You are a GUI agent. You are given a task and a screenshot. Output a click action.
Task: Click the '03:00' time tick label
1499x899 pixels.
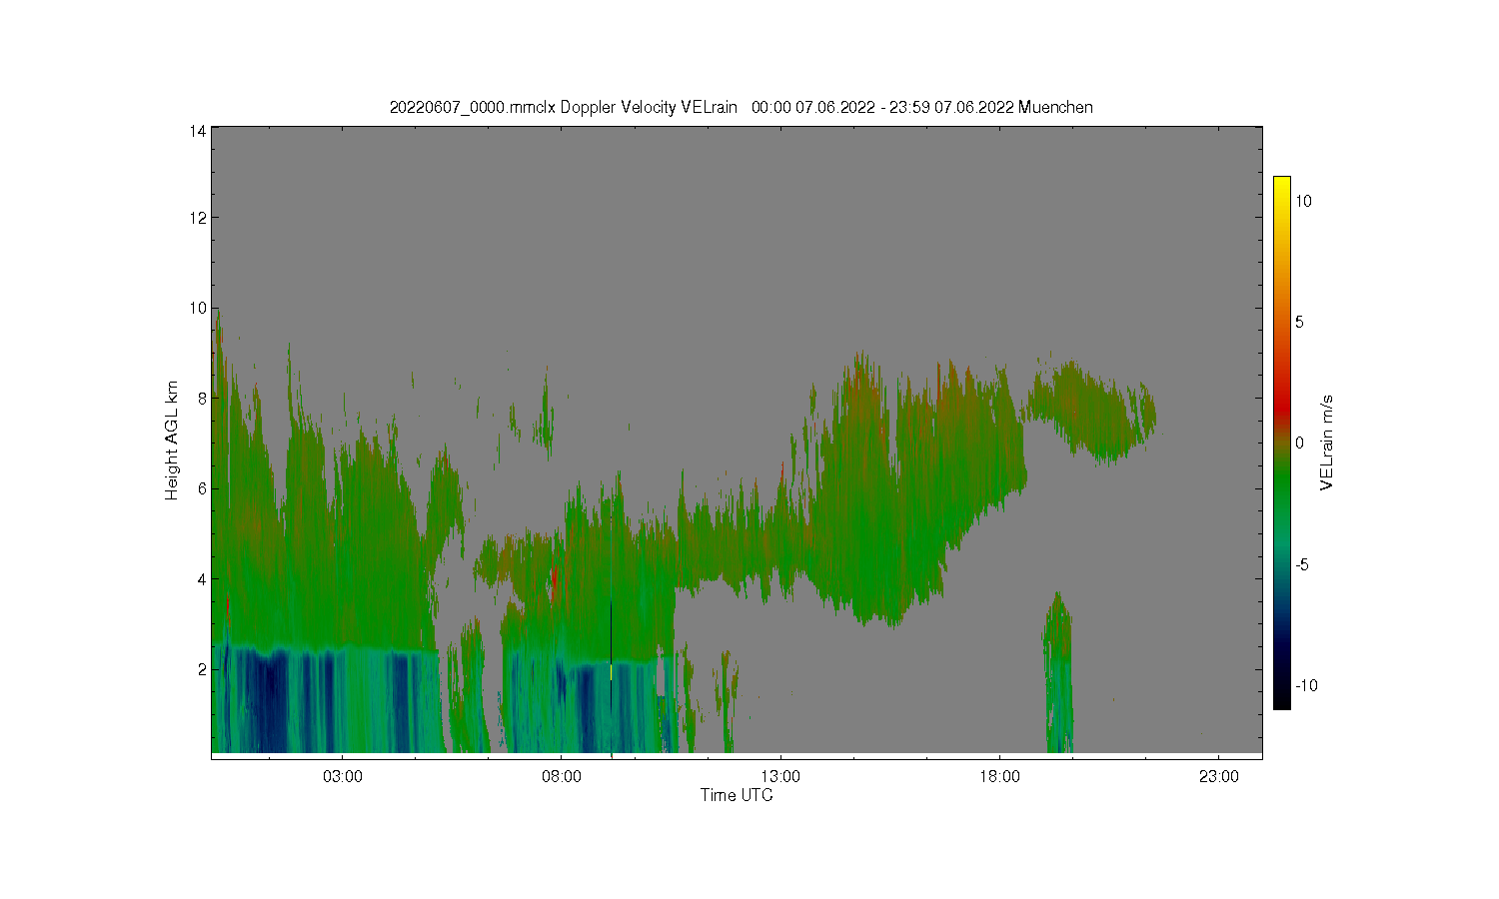(x=343, y=776)
